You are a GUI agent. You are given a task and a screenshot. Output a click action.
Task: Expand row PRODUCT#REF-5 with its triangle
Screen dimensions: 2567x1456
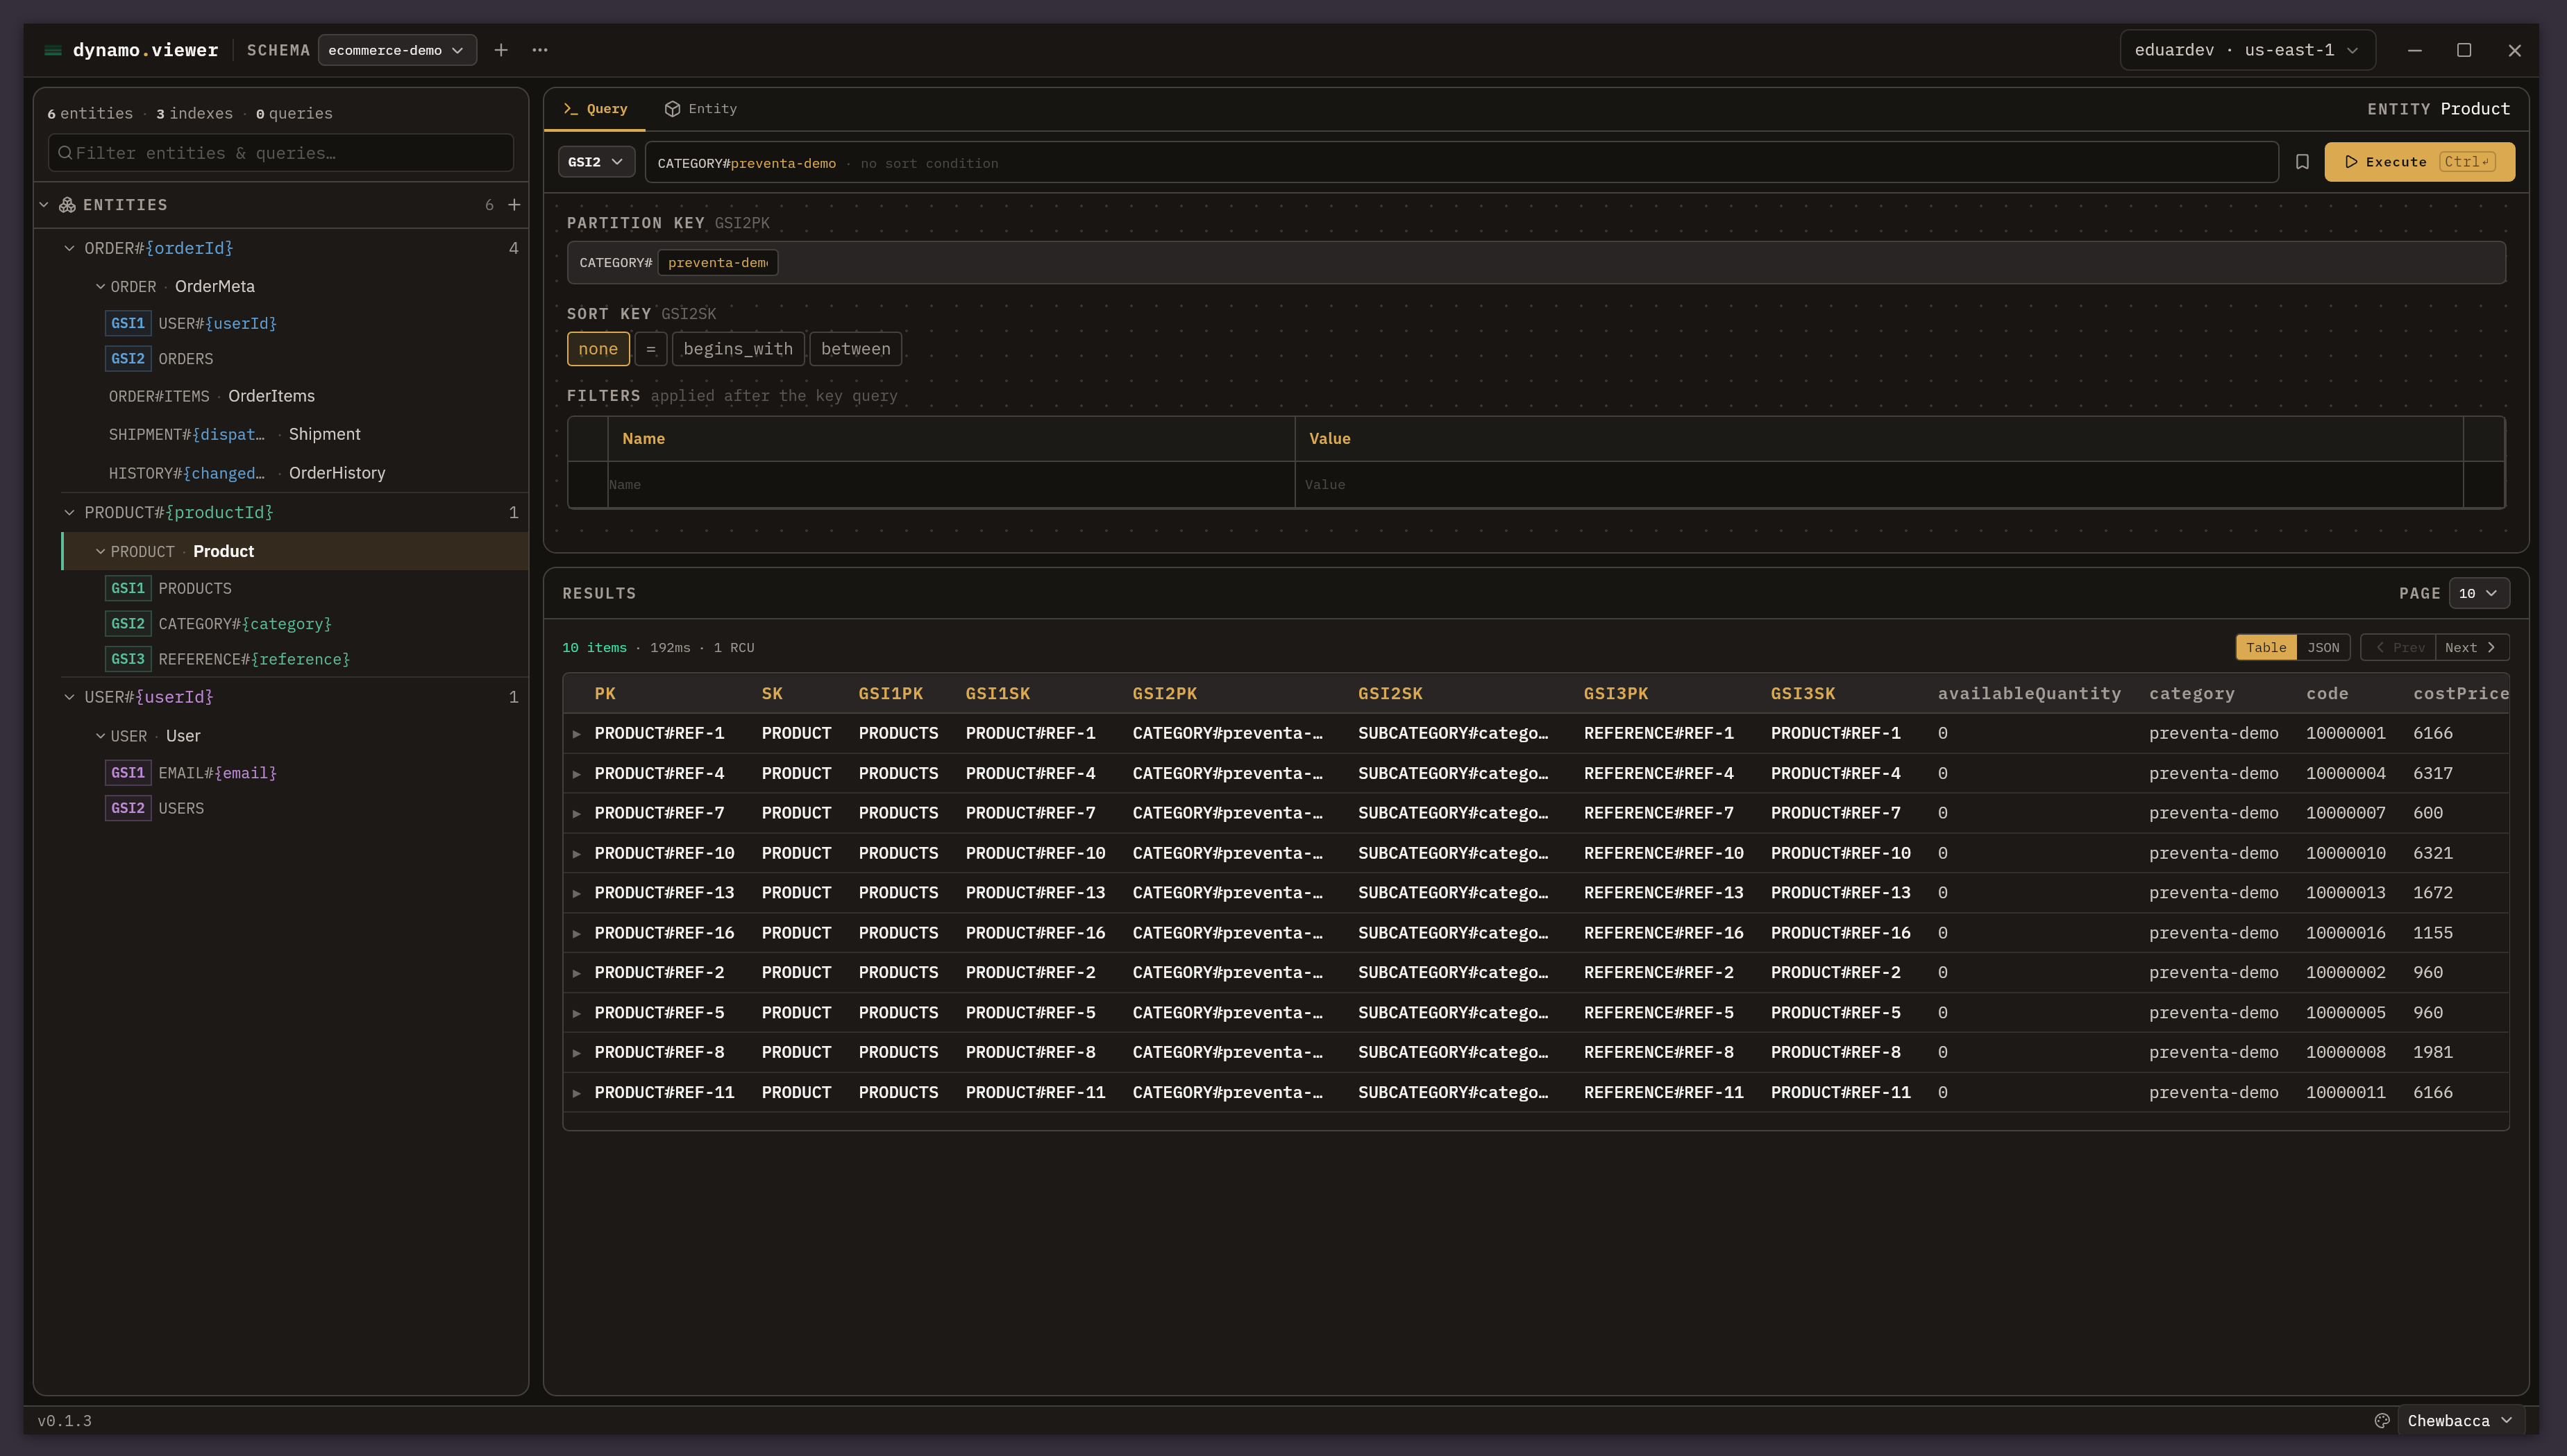(x=578, y=1013)
